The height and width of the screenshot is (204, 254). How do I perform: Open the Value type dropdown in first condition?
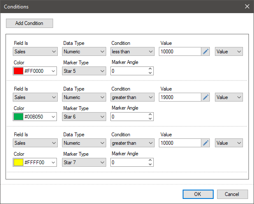(x=229, y=52)
